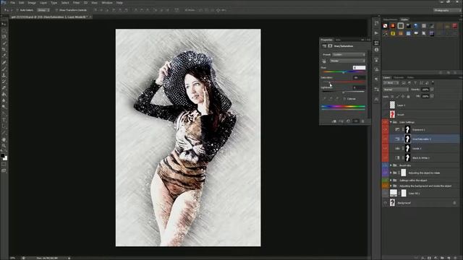Click the Black & White 1 mask thumbnail
The image size is (463, 260).
pos(407,157)
